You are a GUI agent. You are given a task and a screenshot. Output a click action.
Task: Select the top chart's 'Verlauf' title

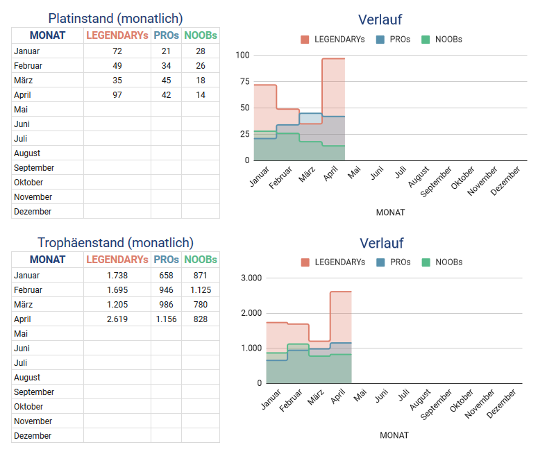[380, 19]
